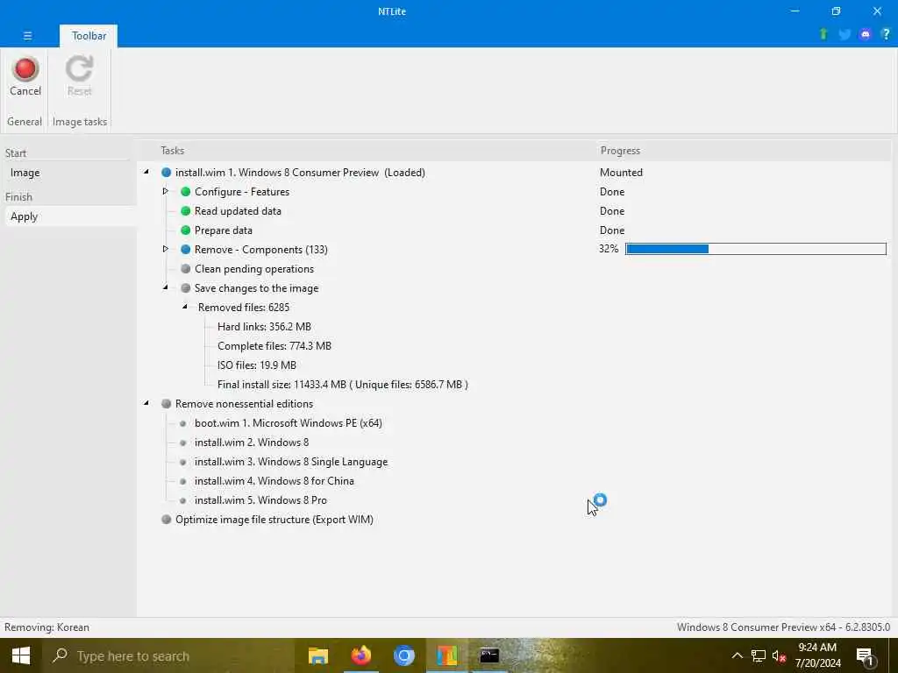Screen dimensions: 898x673
Task: Select Apply in the sidebar
Action: tap(70, 216)
